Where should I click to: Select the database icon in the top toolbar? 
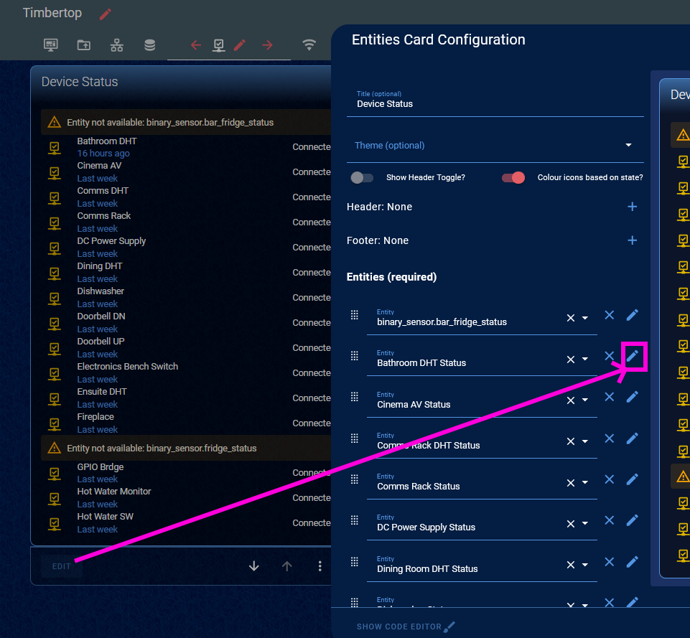pyautogui.click(x=149, y=44)
